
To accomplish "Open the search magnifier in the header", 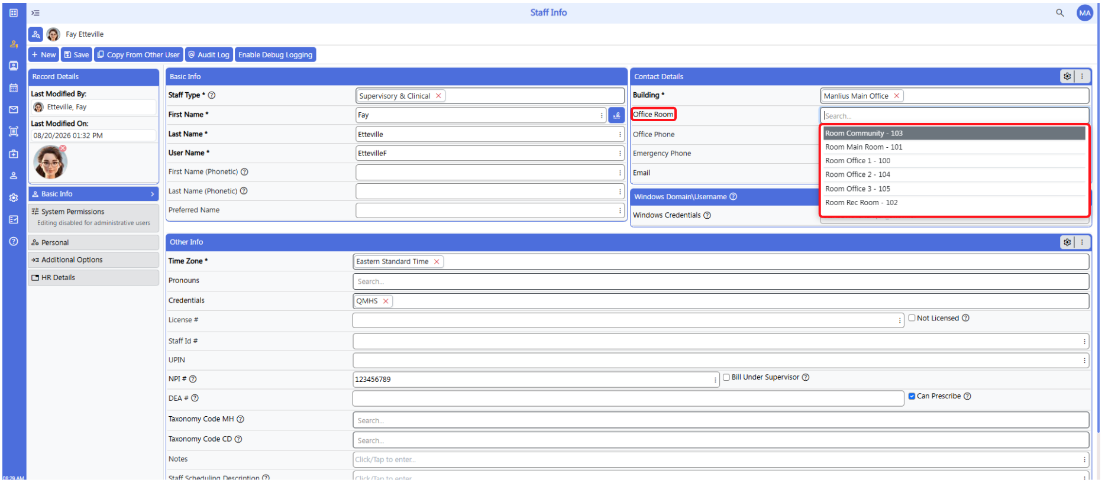I will 1060,12.
